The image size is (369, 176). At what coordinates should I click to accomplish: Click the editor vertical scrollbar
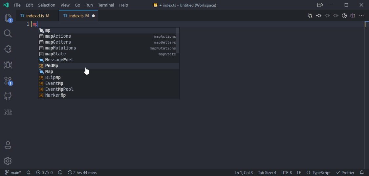(x=367, y=95)
